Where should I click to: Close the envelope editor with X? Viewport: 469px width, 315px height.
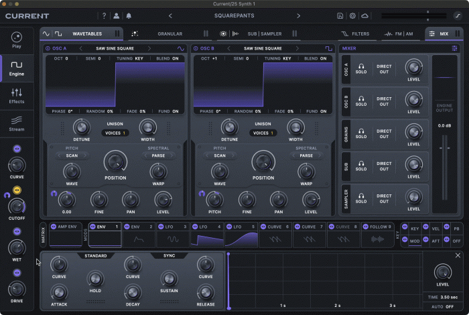458,255
